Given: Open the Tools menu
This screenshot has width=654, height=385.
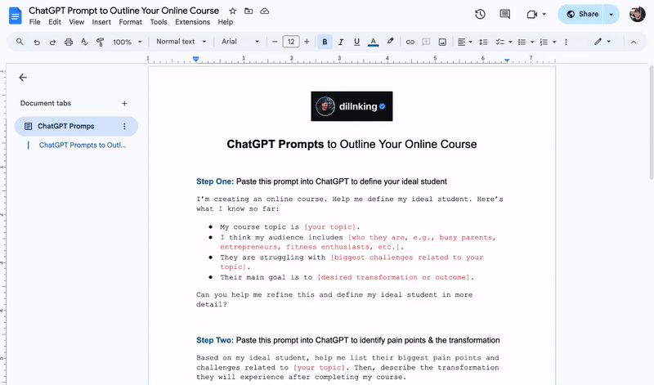Looking at the screenshot, I should (159, 22).
